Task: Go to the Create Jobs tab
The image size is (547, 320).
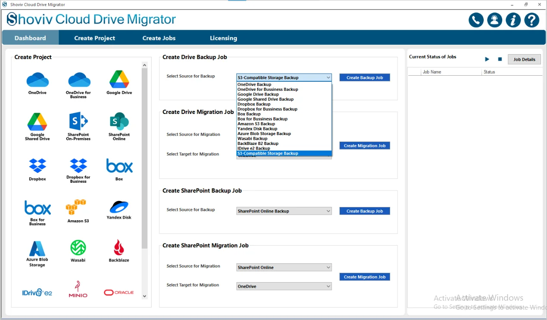Action: 159,38
